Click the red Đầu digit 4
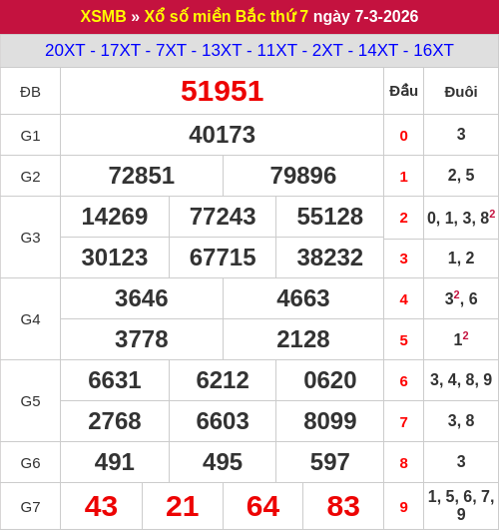Screen dimensions: 499x530 (x=403, y=299)
